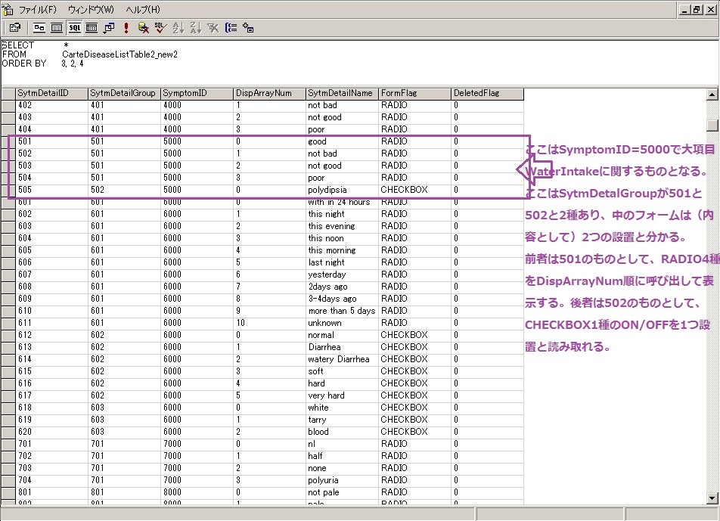
Task: Toggle the grid pane toolbar button
Action: point(57,28)
